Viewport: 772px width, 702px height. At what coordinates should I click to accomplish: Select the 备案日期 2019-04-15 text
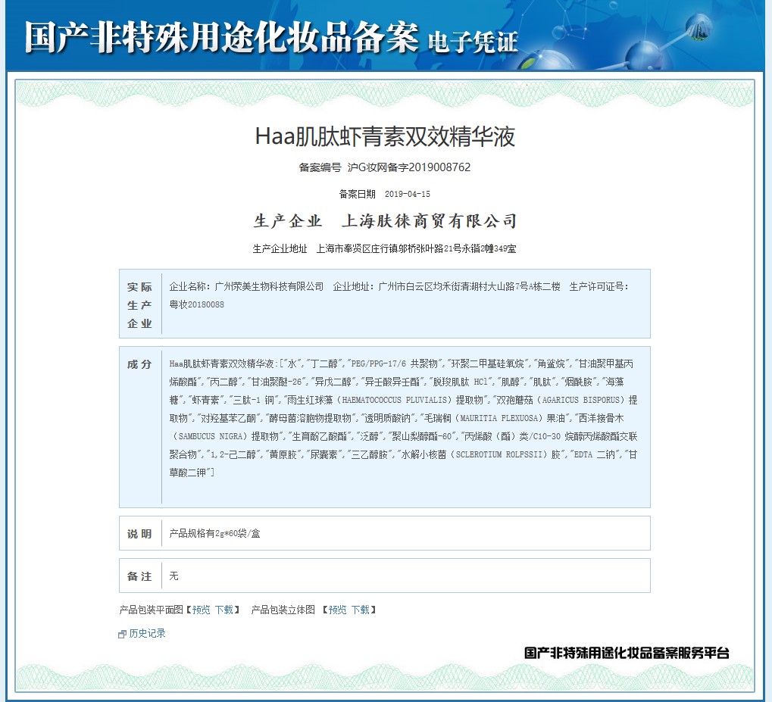point(385,194)
